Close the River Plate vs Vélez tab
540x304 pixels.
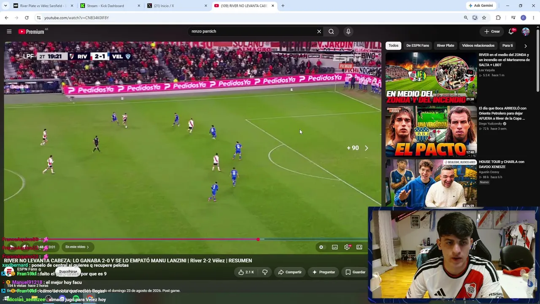72,6
